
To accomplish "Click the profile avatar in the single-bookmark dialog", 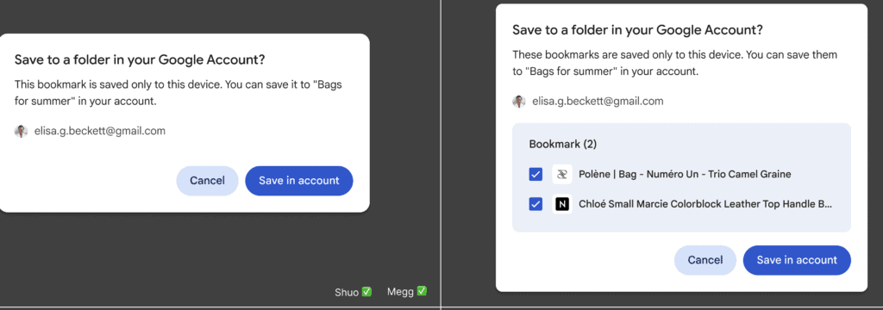I will coord(21,131).
